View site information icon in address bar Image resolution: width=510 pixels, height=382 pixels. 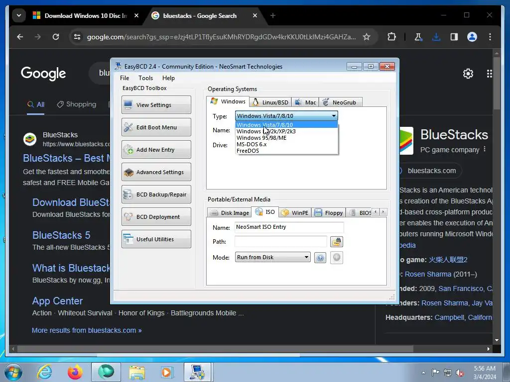77,37
